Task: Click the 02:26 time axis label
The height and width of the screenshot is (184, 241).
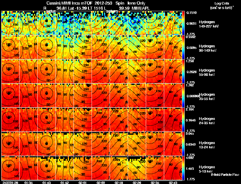Action: 137,183
